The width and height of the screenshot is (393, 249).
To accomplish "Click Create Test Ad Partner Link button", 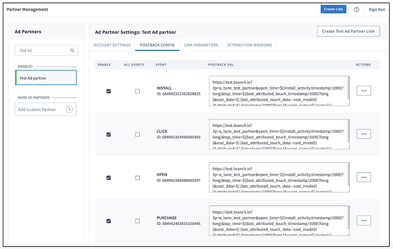I will (x=348, y=31).
